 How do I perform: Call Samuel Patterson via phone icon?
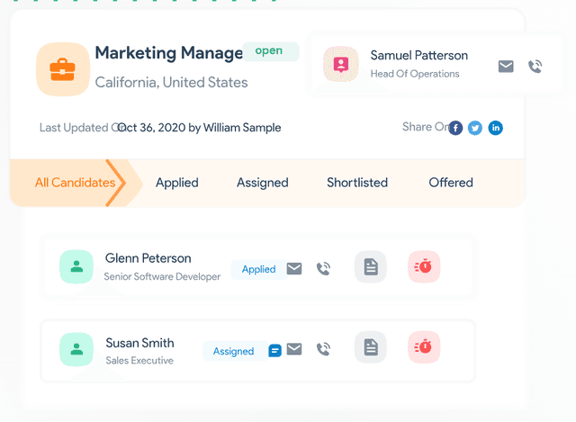(535, 66)
